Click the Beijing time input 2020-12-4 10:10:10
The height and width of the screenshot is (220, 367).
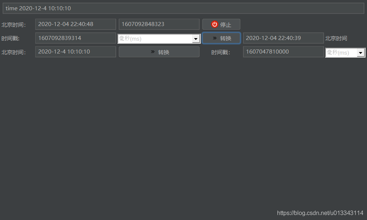coord(76,52)
